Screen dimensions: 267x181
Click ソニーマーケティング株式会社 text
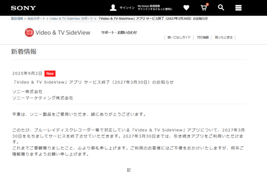[x=43, y=98]
